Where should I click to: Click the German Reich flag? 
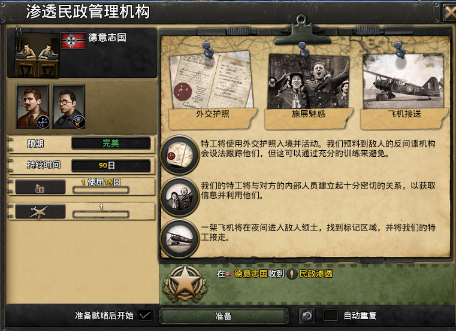click(x=73, y=41)
